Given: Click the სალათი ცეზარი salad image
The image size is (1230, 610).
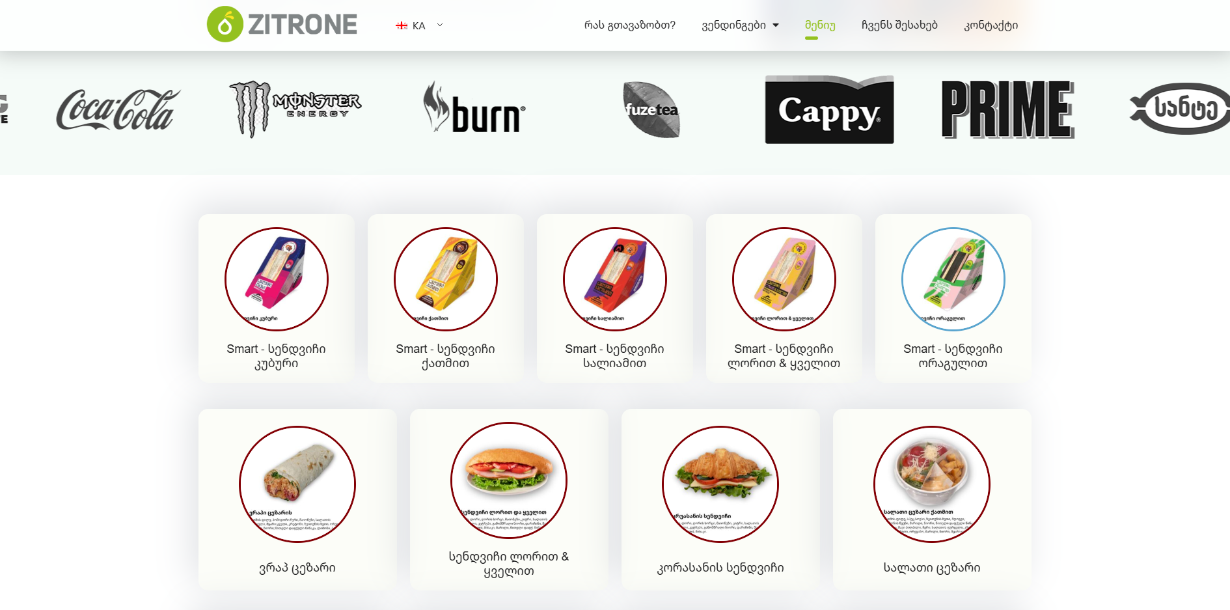Looking at the screenshot, I should (x=932, y=484).
